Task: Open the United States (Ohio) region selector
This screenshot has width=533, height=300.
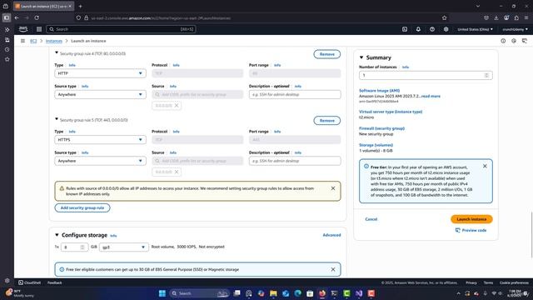Action: pyautogui.click(x=475, y=29)
